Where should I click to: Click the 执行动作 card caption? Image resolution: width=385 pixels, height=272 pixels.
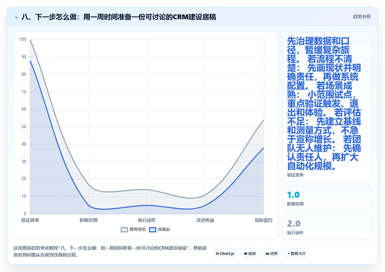pyautogui.click(x=295, y=233)
